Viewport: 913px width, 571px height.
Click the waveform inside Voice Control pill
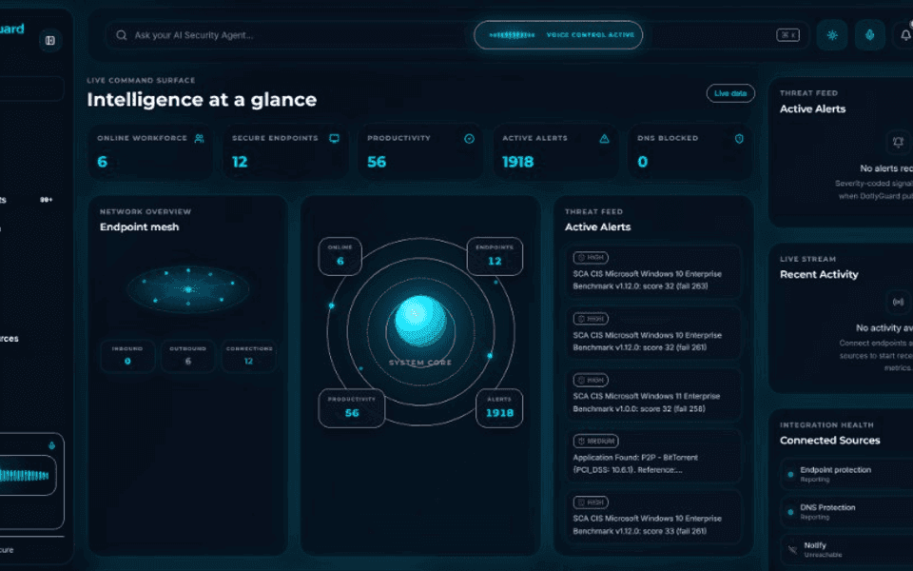tap(512, 35)
